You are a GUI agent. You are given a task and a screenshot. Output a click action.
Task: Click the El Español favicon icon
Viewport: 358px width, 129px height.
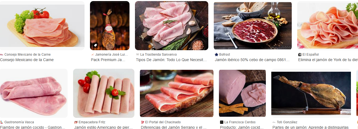(300, 55)
